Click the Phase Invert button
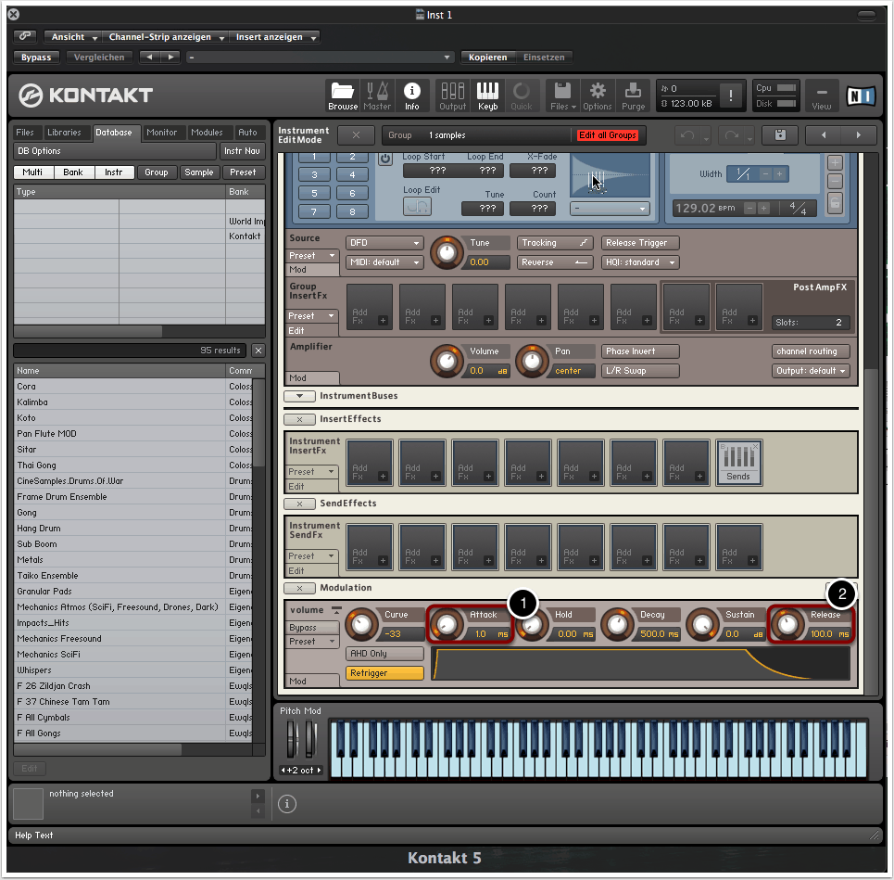894x880 pixels. coord(640,351)
